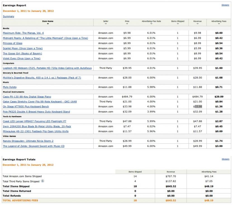Screen dimensions: 233x206
Task: Select the Grocery & Gourmet Food heading
Action: pos(15,73)
